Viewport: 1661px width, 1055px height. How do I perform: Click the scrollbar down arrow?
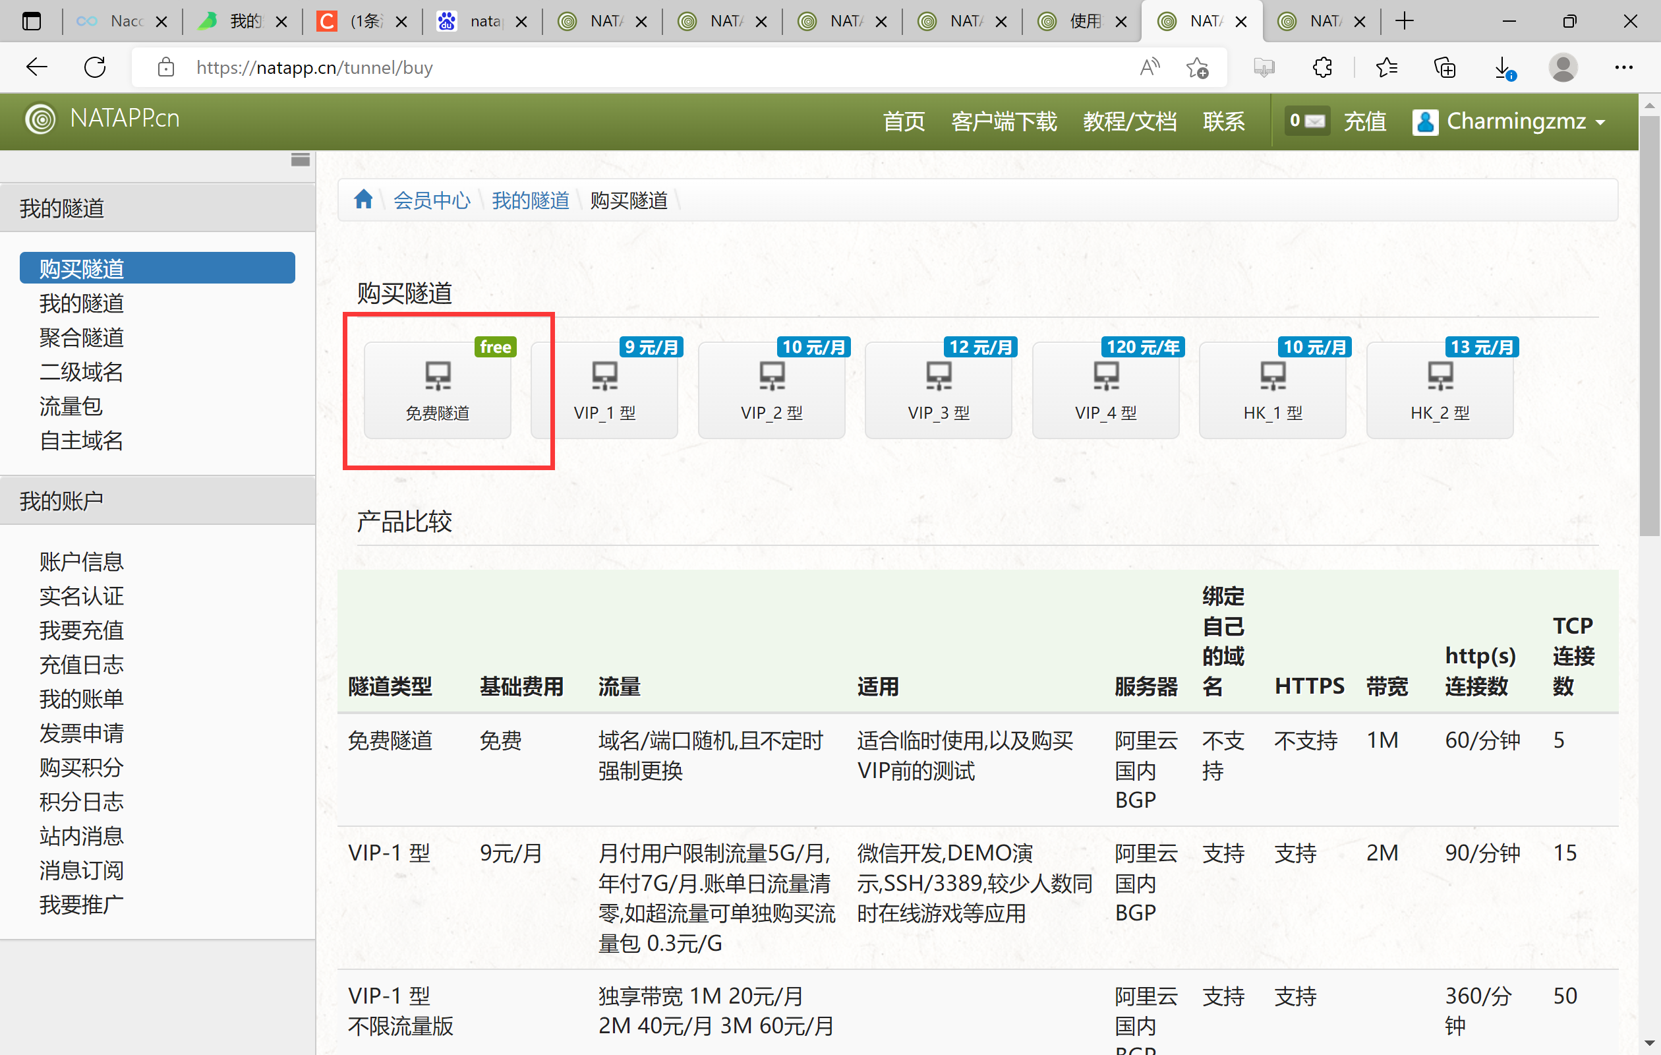(x=1649, y=1043)
